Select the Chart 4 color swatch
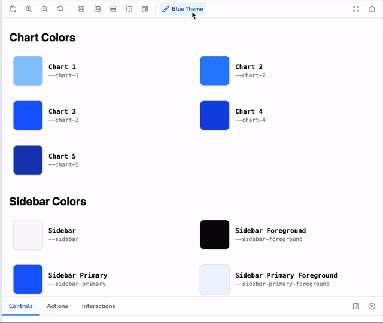The height and width of the screenshot is (323, 383). pyautogui.click(x=215, y=115)
